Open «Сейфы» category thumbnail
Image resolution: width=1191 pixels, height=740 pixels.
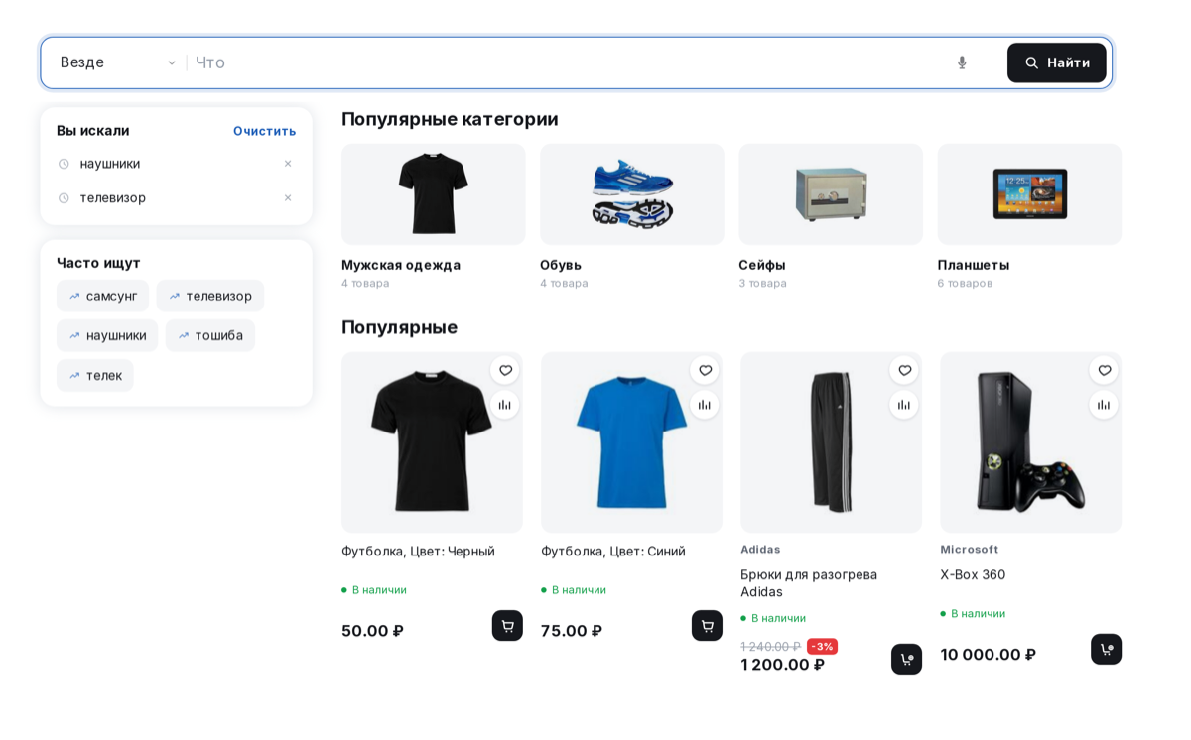pyautogui.click(x=831, y=194)
